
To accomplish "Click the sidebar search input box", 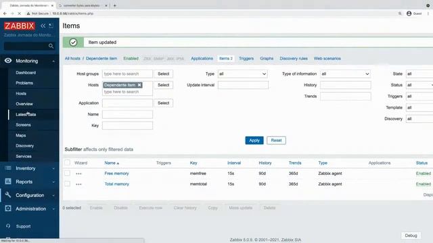I will (x=26, y=46).
